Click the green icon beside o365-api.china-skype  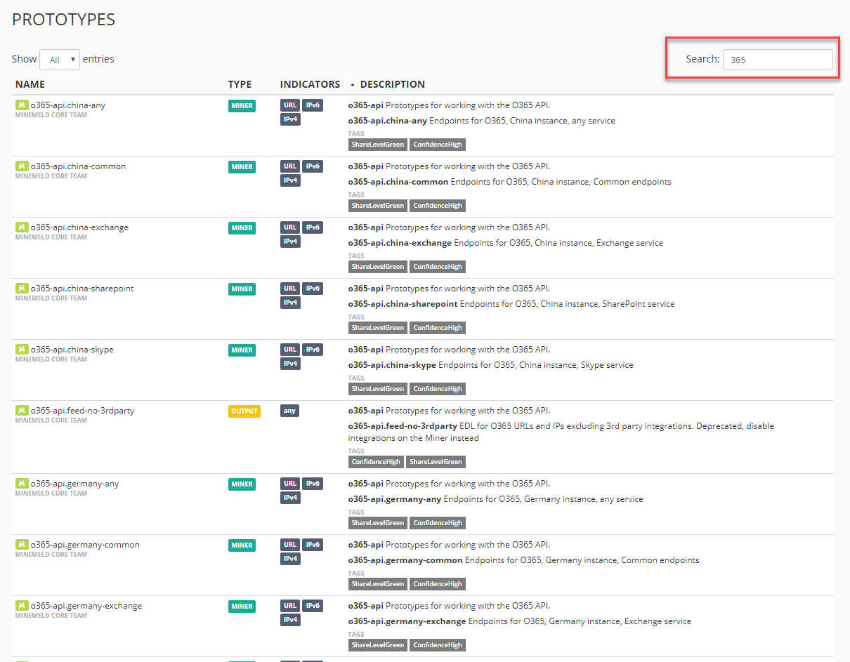point(22,350)
